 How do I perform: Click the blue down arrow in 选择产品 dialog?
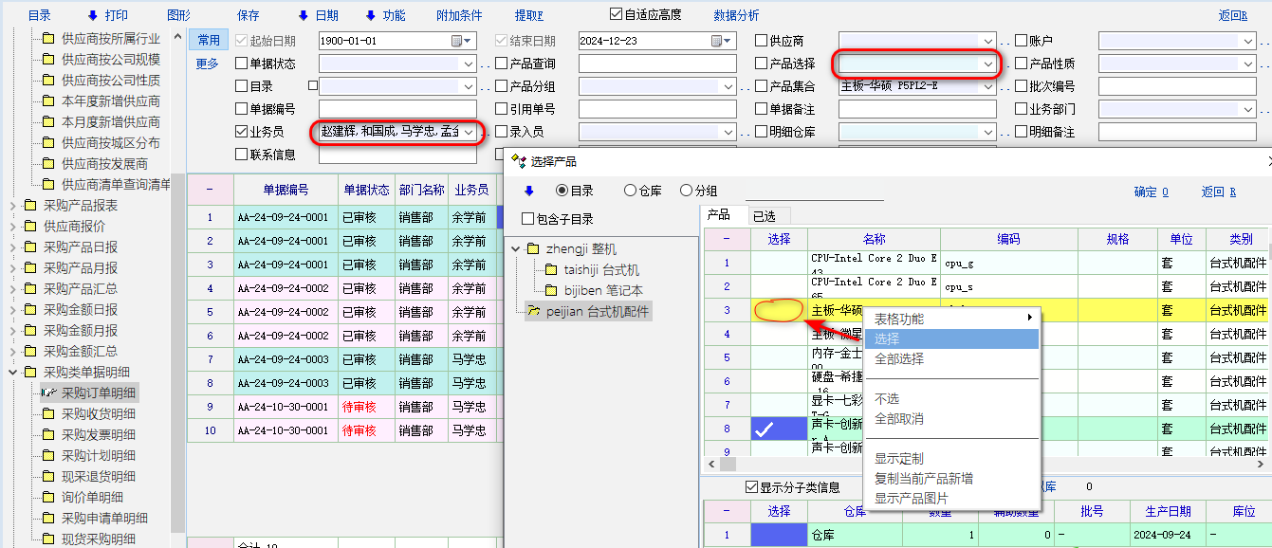[x=529, y=191]
